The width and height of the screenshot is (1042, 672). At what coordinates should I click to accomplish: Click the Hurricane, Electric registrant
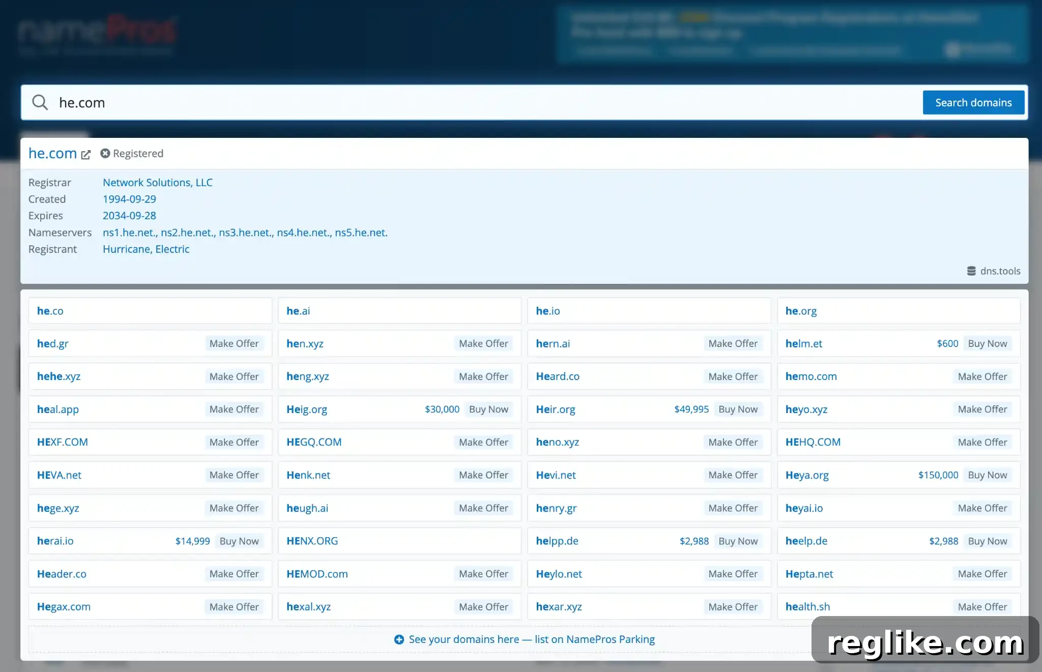[146, 249]
